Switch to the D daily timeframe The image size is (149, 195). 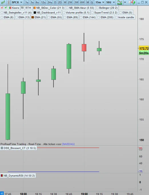pyautogui.click(x=55, y=2)
